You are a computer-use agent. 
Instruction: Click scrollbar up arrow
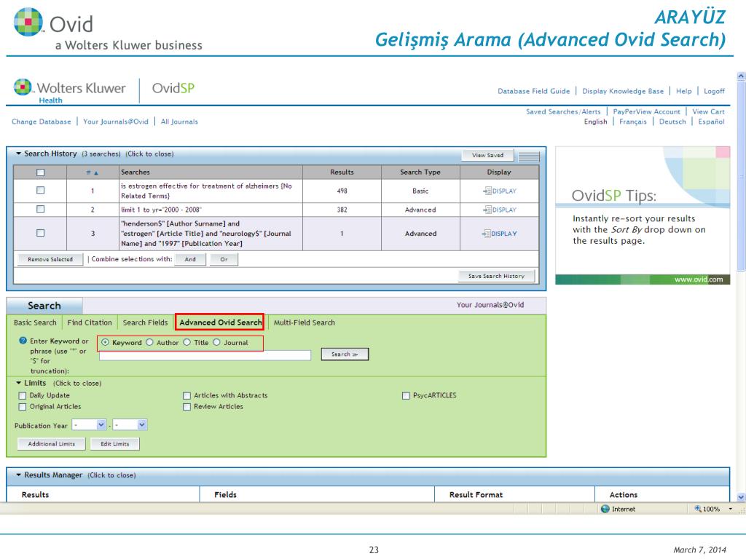click(x=741, y=76)
